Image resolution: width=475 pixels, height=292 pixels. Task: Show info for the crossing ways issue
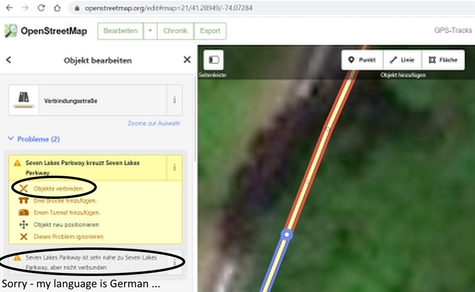point(175,167)
